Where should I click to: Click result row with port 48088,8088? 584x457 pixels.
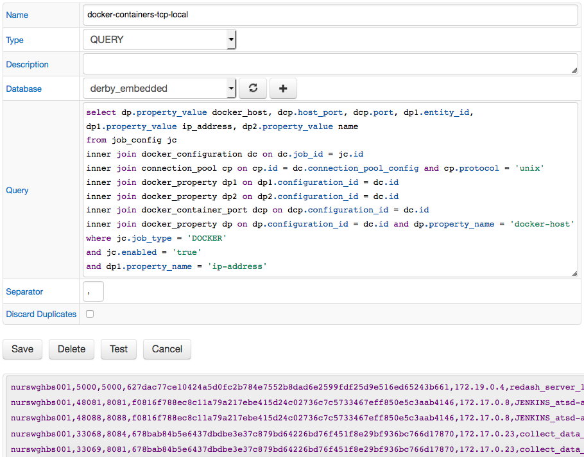297,418
